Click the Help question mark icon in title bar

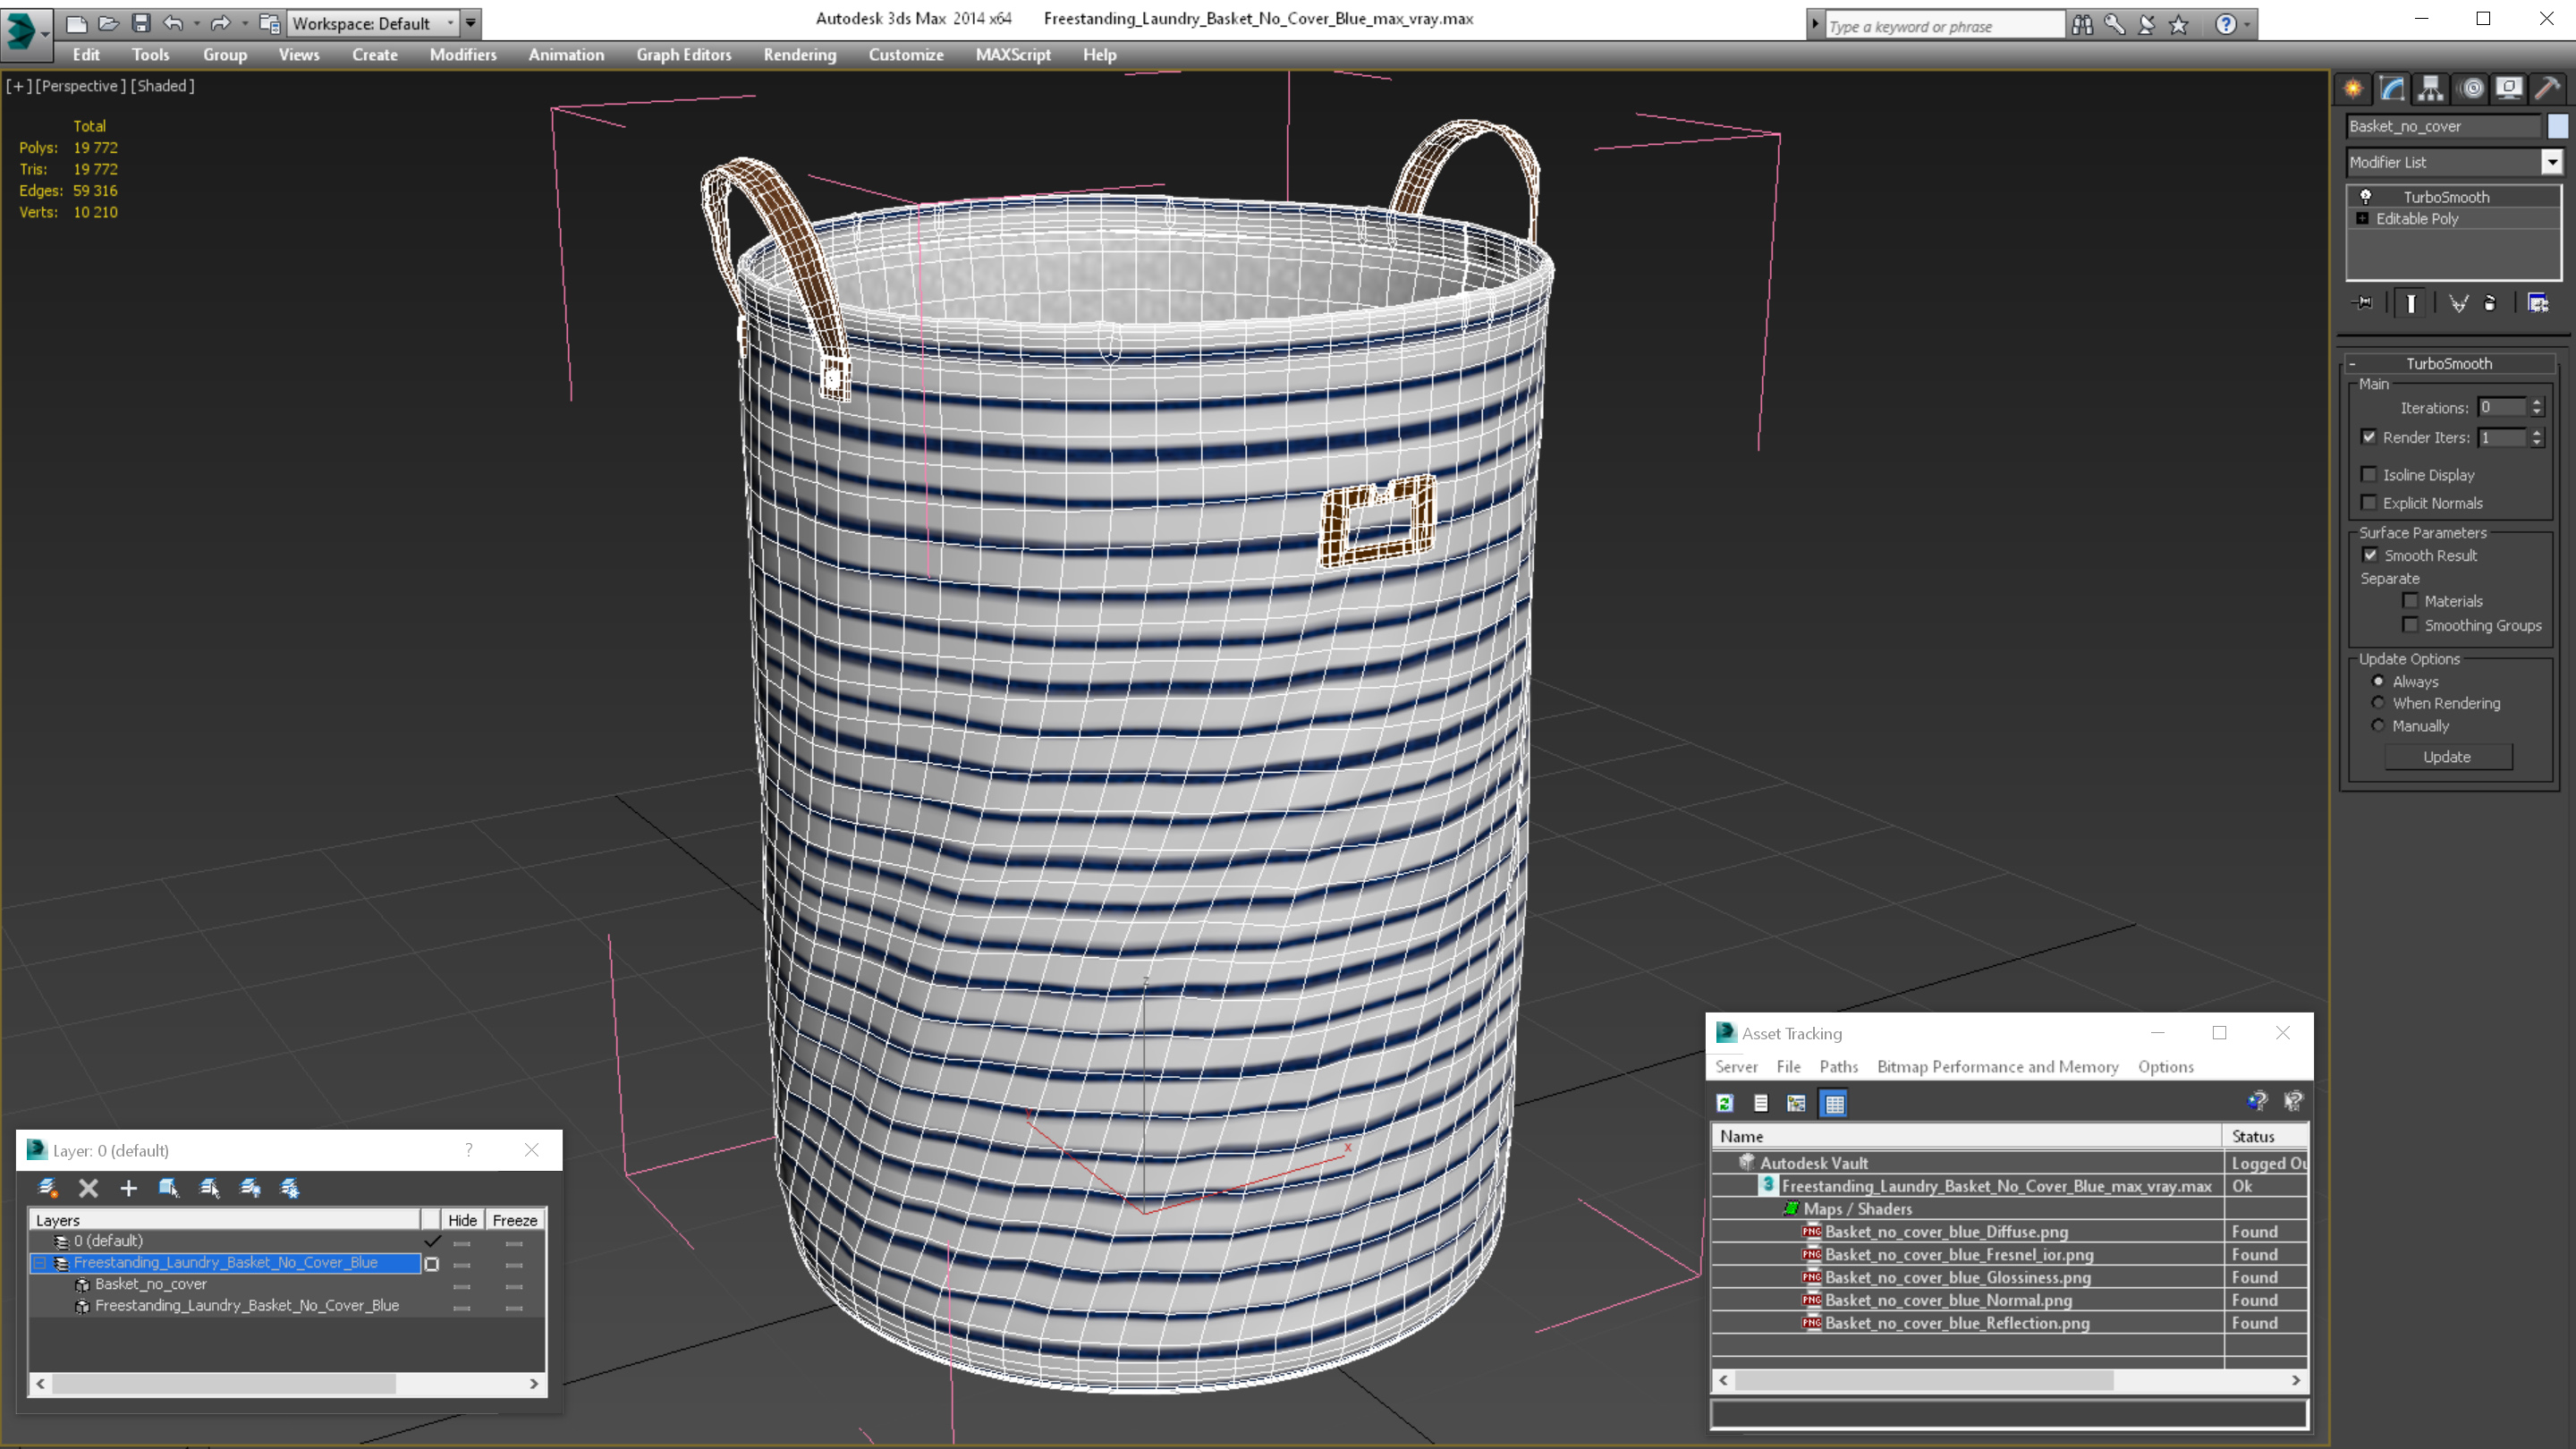(x=2225, y=24)
